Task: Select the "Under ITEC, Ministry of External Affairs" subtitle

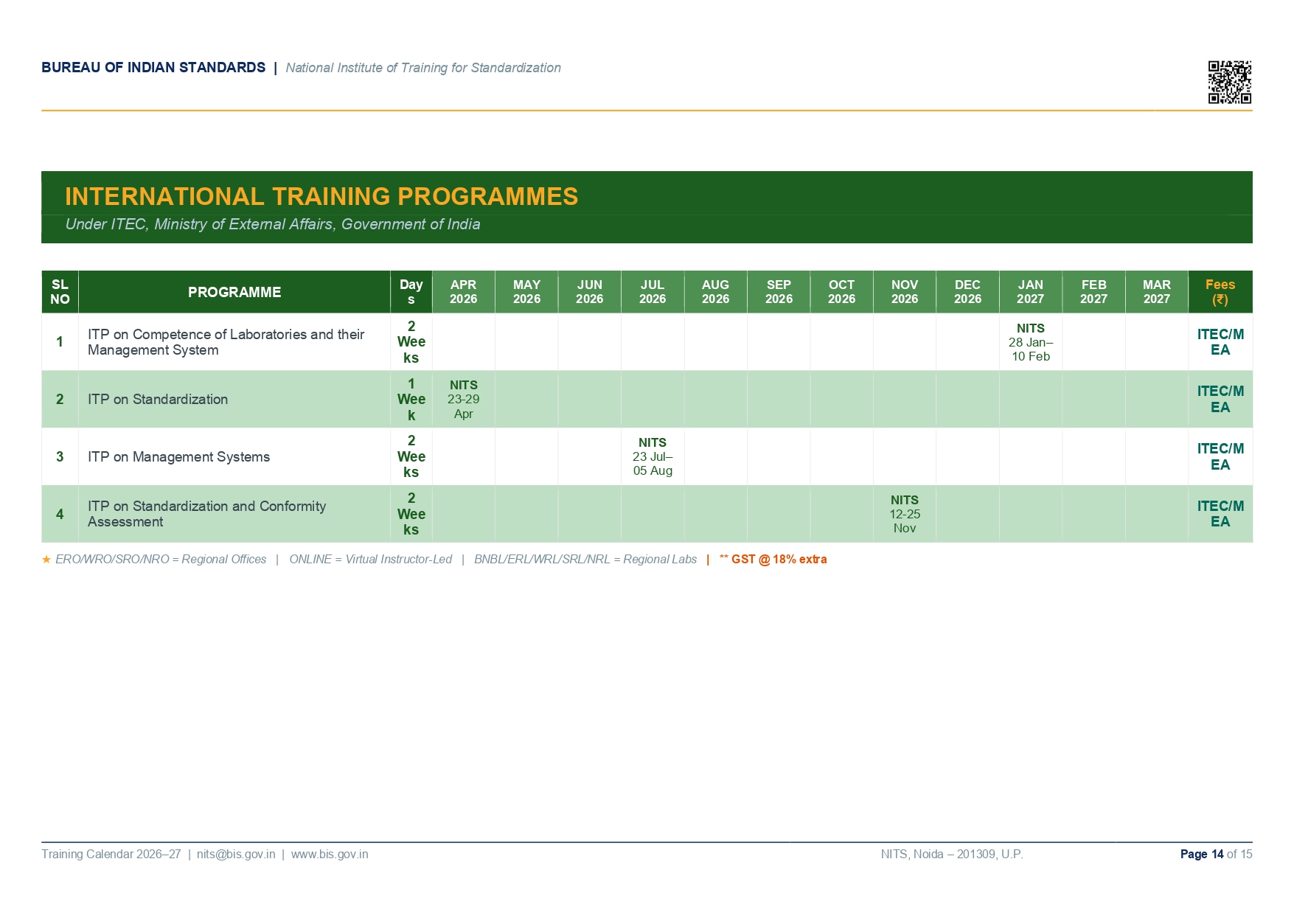Action: point(273,224)
